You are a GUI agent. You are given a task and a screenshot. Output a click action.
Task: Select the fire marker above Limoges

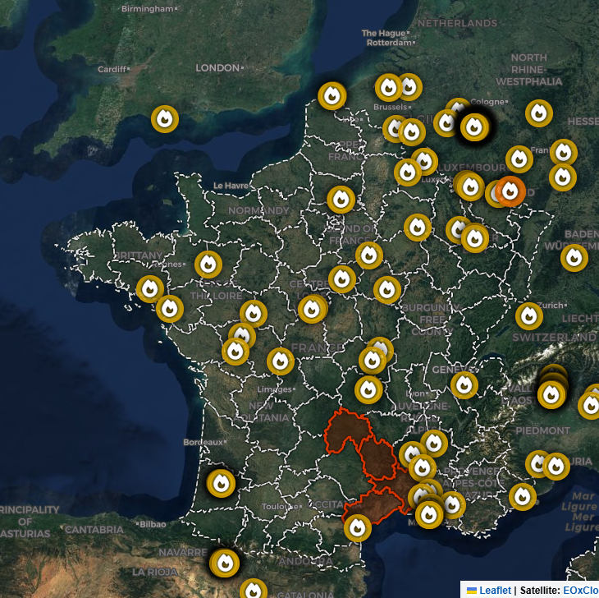(x=281, y=361)
